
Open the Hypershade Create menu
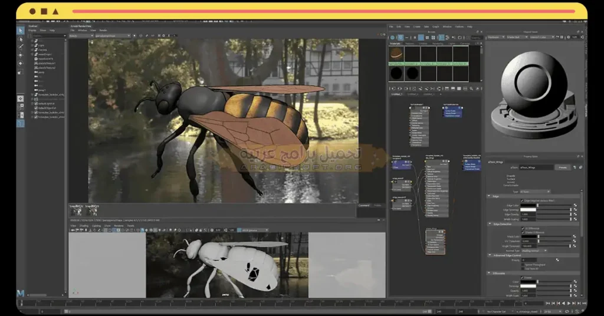(x=417, y=27)
